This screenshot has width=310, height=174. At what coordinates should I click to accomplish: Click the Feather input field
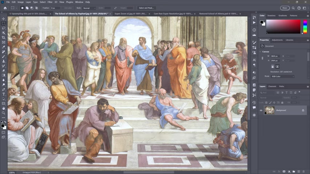(55, 8)
